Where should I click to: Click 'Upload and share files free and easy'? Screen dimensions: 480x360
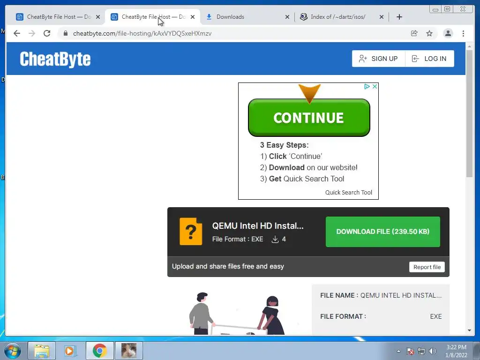click(x=228, y=266)
